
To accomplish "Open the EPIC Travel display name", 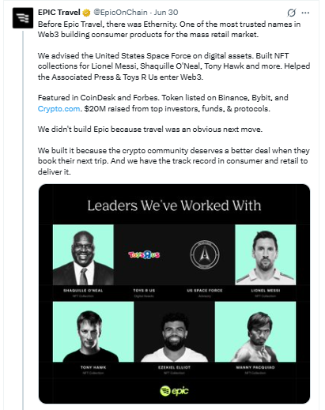I will point(59,13).
